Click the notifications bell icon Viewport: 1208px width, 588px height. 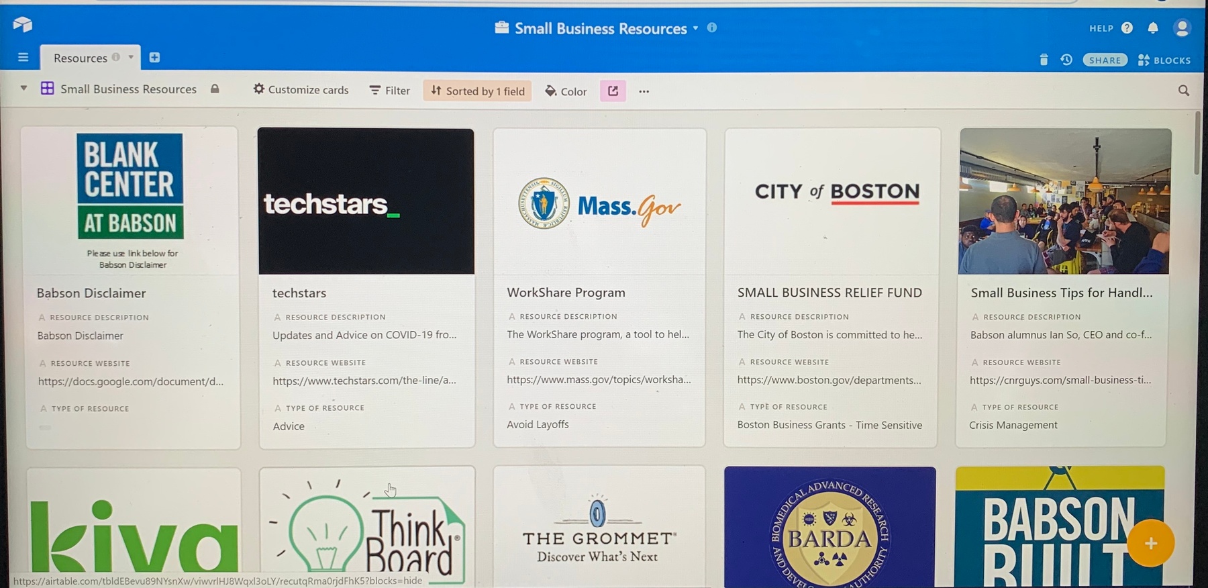(1153, 28)
